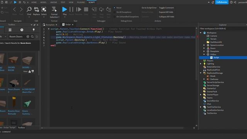Collapse the Hitbox node

pos(204,54)
